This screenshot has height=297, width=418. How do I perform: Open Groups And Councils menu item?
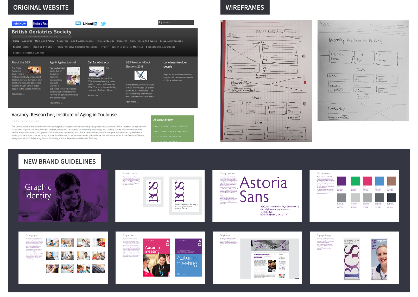pos(171,41)
